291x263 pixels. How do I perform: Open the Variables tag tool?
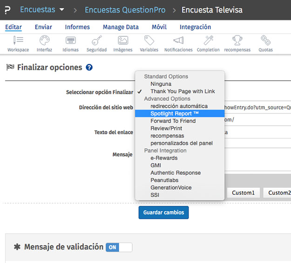pyautogui.click(x=149, y=44)
